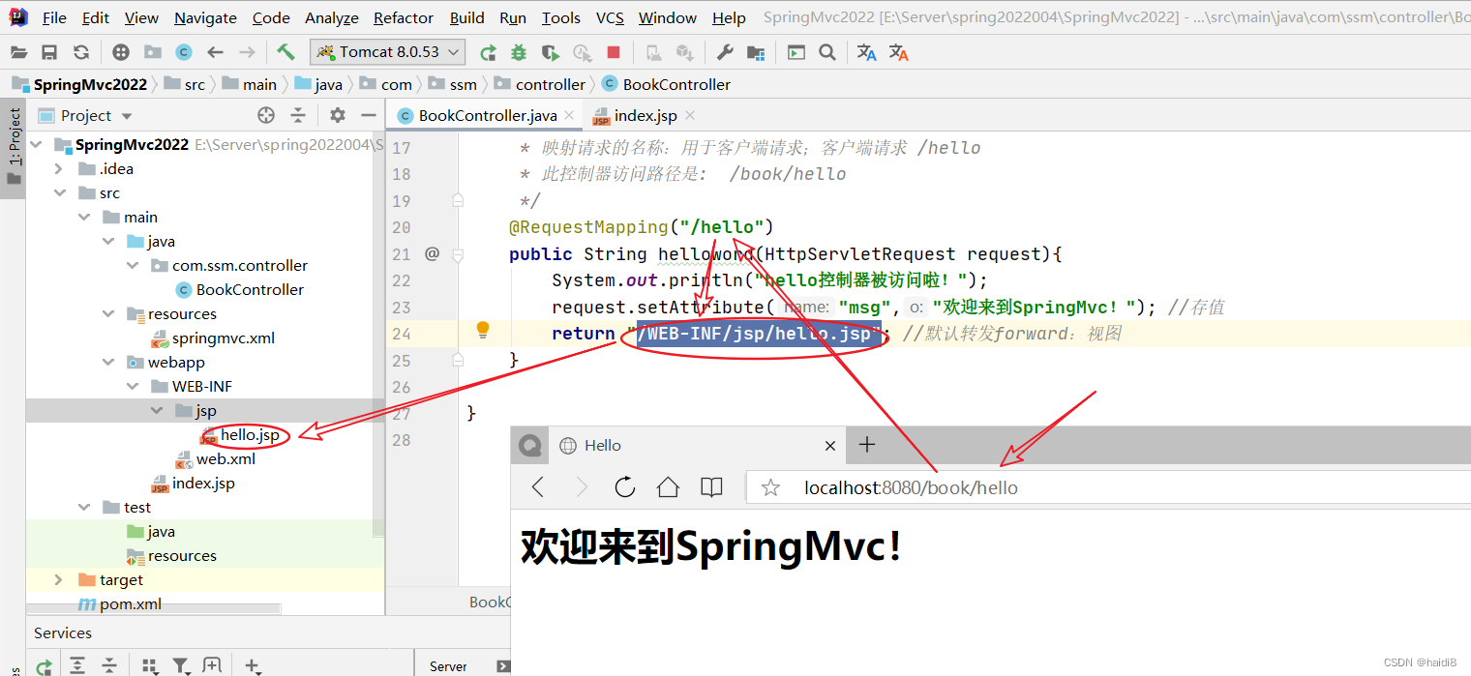
Task: Click the browser reload icon
Action: [625, 487]
